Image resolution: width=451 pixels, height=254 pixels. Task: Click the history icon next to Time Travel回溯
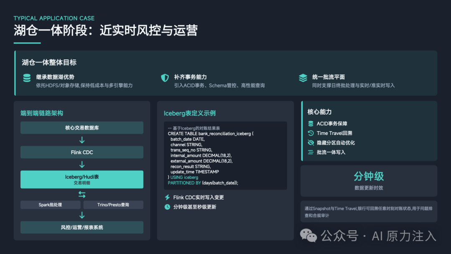point(311,133)
